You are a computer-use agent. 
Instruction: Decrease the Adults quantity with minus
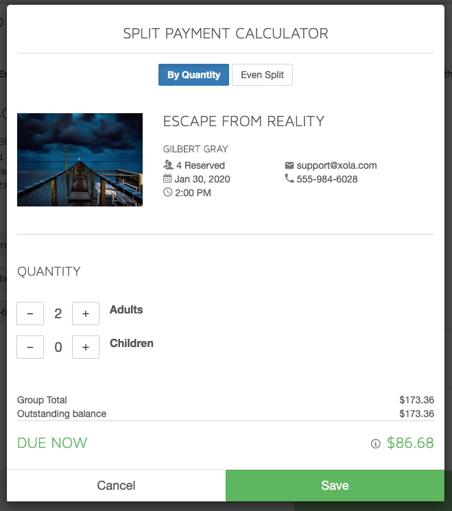(30, 313)
